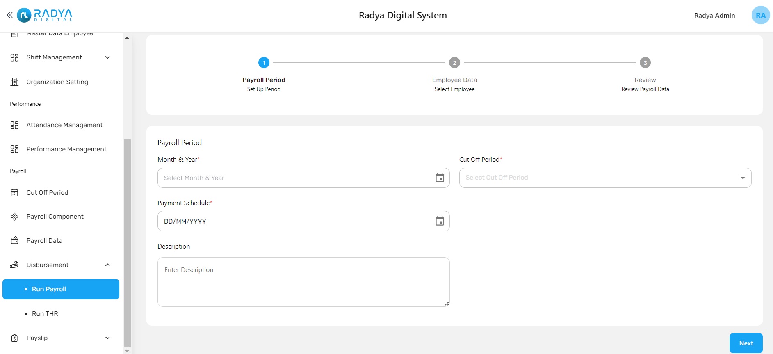Click the Payroll Data wallet icon
This screenshot has height=354, width=773.
(14, 241)
